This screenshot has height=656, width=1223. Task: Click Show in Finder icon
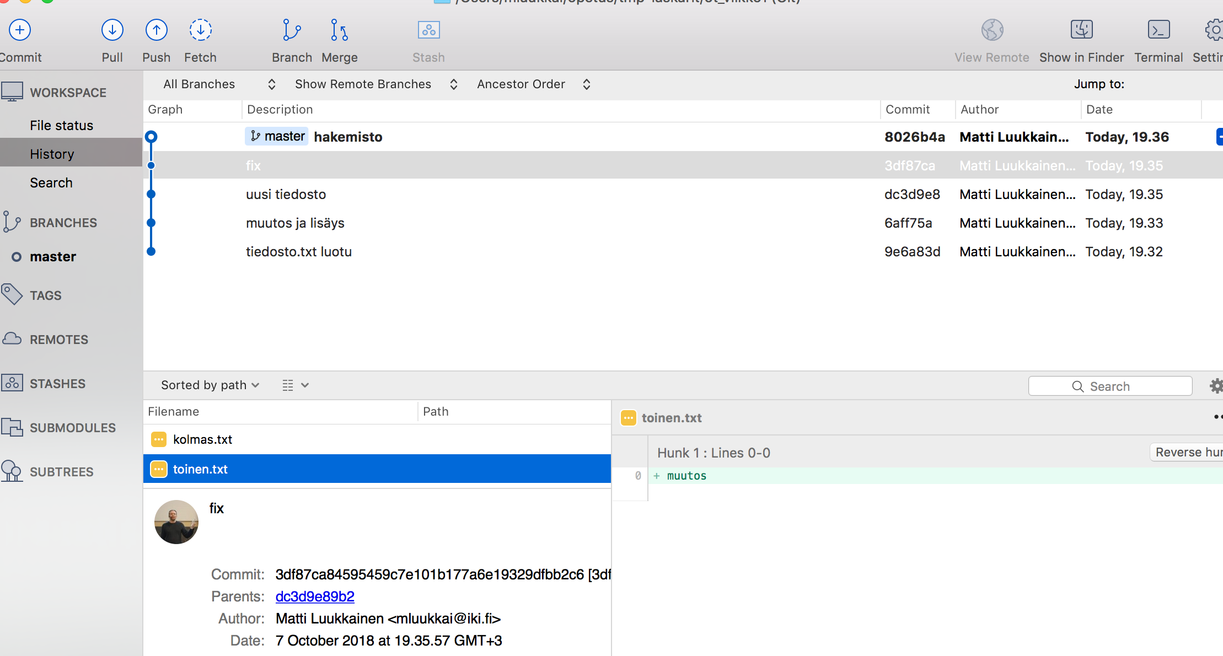pyautogui.click(x=1081, y=30)
